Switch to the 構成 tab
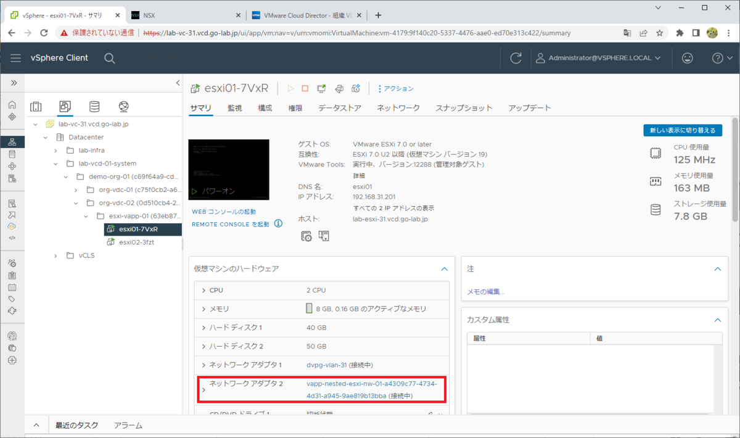This screenshot has width=740, height=438. [265, 108]
